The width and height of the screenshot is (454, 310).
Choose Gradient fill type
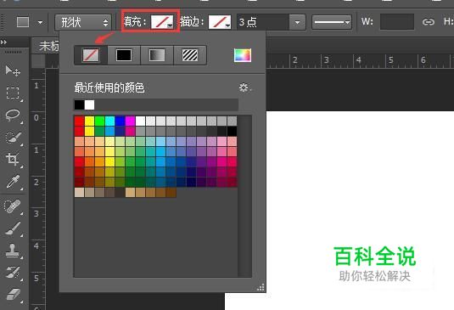point(157,55)
